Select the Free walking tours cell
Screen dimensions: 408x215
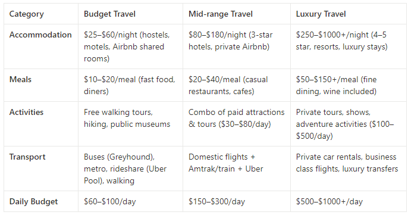[130, 124]
